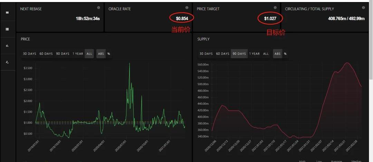The width and height of the screenshot is (373, 162).
Task: Select 60 DAYS range on Supply chart
Action: [223, 54]
